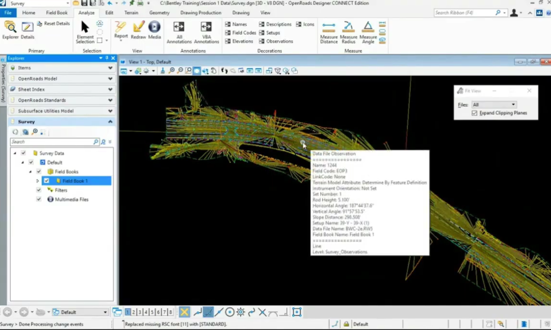
Task: Switch to view number 2
Action: tap(134, 312)
